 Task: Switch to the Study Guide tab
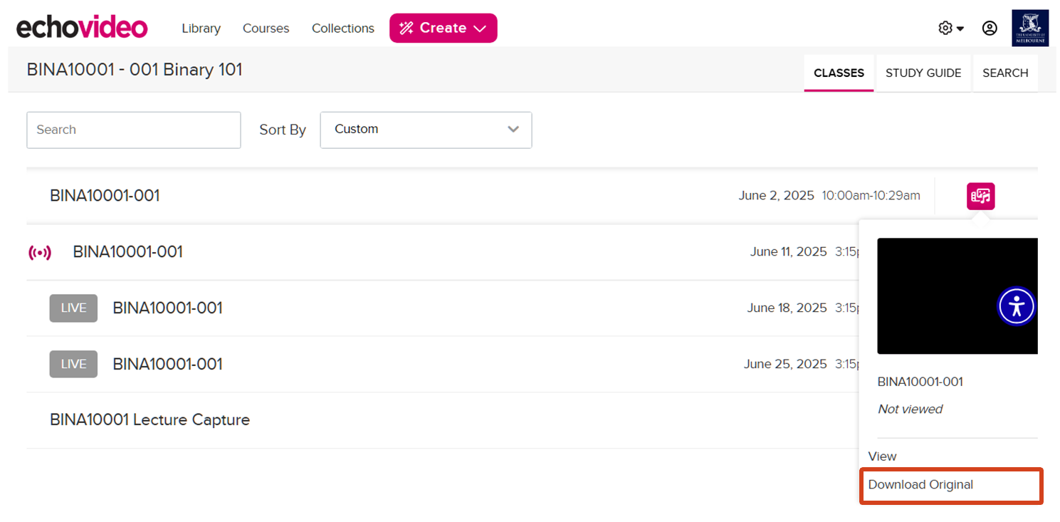[x=923, y=73]
